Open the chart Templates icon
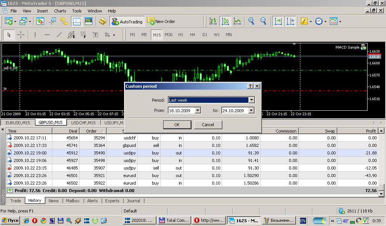The height and width of the screenshot is (226, 386). point(334,21)
